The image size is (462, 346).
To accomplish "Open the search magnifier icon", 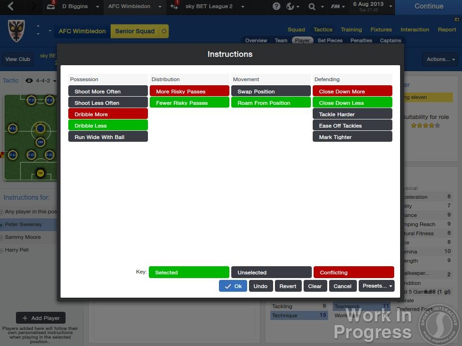I will tap(312, 6).
